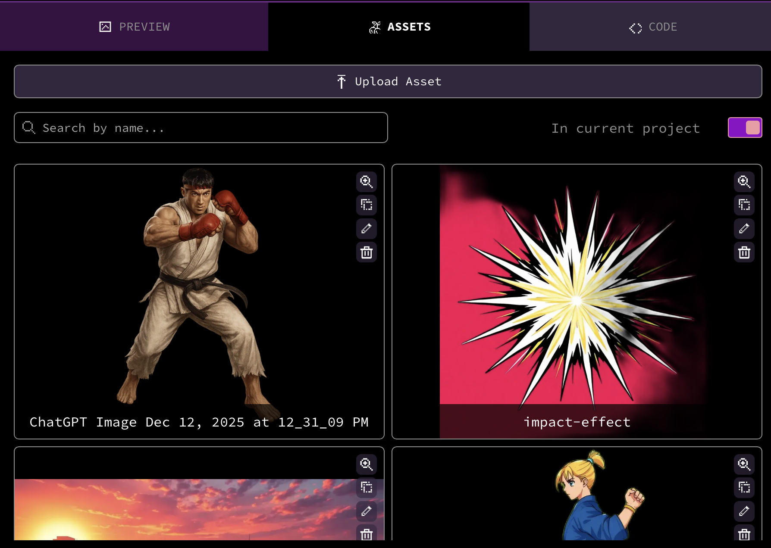Zoom into the impact-effect asset
The width and height of the screenshot is (771, 548).
tap(744, 181)
